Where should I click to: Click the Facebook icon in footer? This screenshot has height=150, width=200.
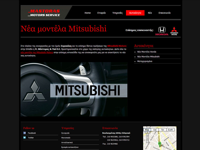[24, 133]
